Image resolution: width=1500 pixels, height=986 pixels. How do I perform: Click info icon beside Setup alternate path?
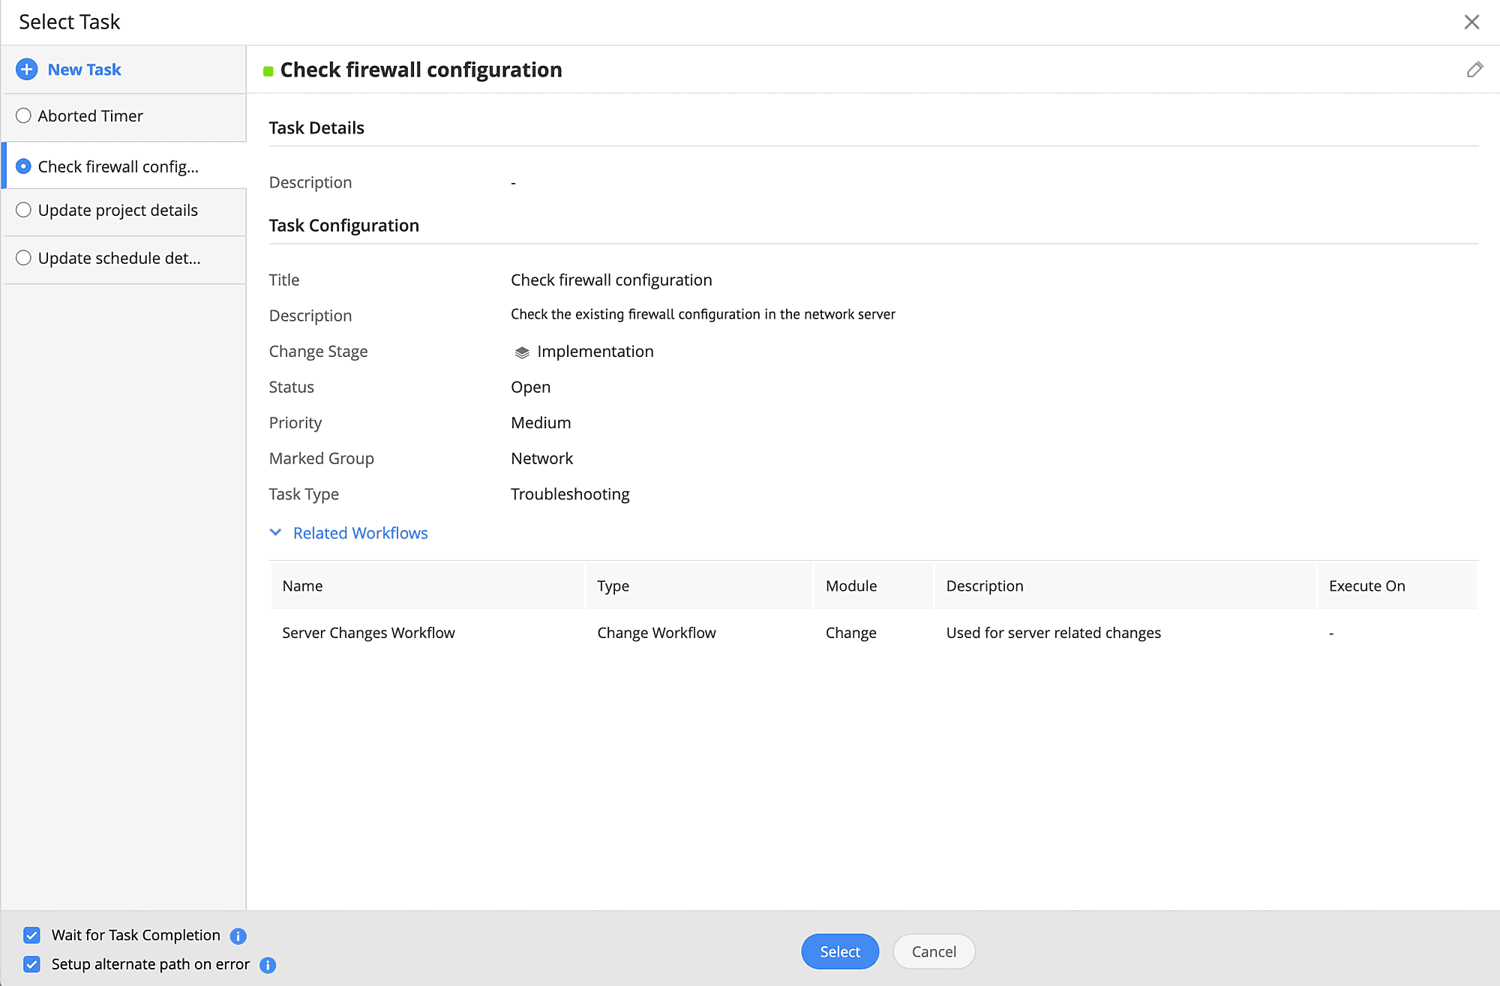[x=268, y=965]
